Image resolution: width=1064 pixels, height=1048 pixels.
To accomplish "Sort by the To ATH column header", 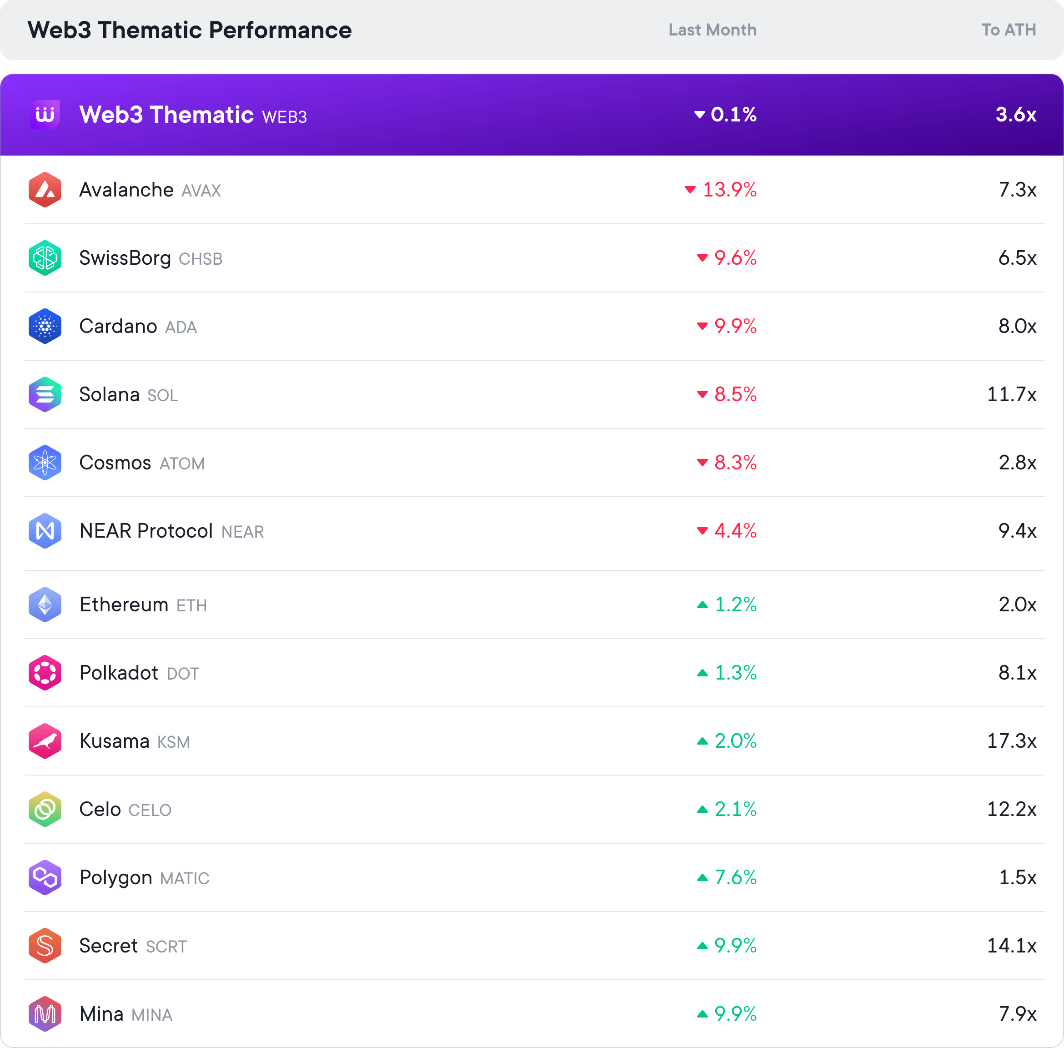I will click(1009, 30).
